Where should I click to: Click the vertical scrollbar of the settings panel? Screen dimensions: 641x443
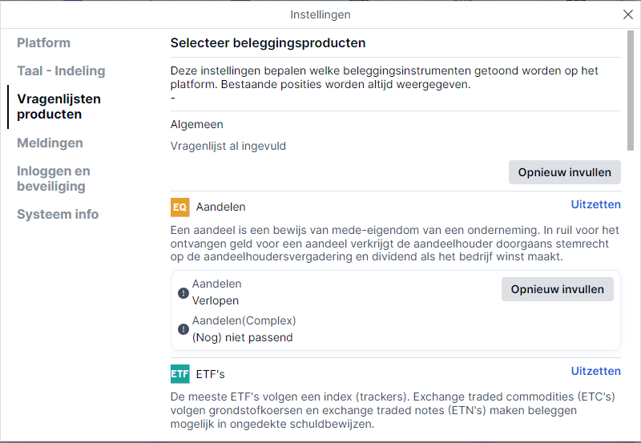coord(631,91)
